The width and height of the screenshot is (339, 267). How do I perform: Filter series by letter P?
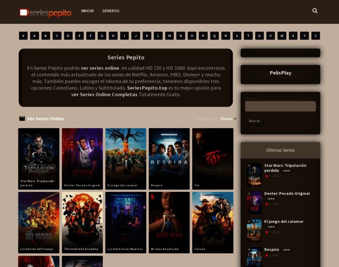(x=203, y=36)
